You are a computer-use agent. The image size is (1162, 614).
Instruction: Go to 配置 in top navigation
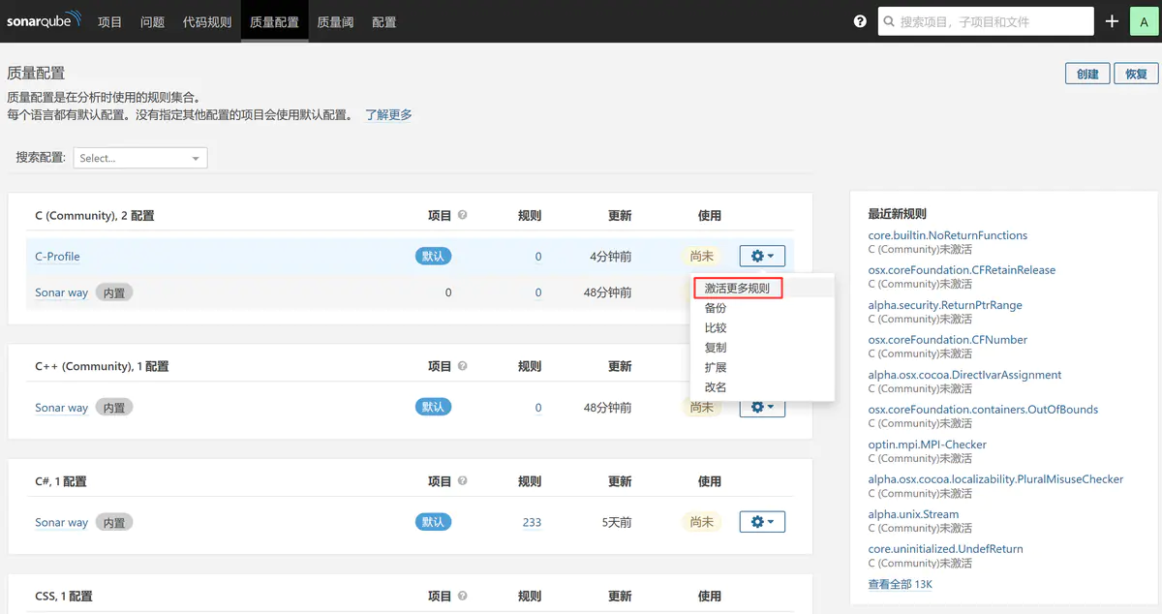(x=384, y=21)
